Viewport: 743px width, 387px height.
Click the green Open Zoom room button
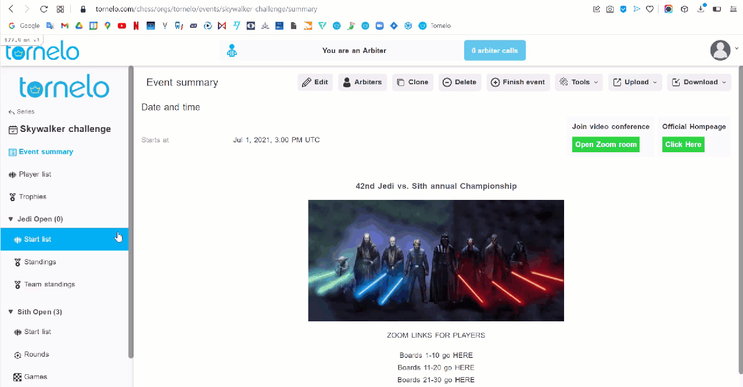coord(606,145)
